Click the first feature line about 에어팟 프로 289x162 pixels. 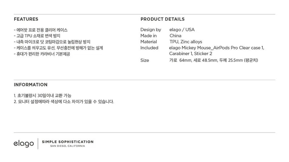click(x=41, y=30)
